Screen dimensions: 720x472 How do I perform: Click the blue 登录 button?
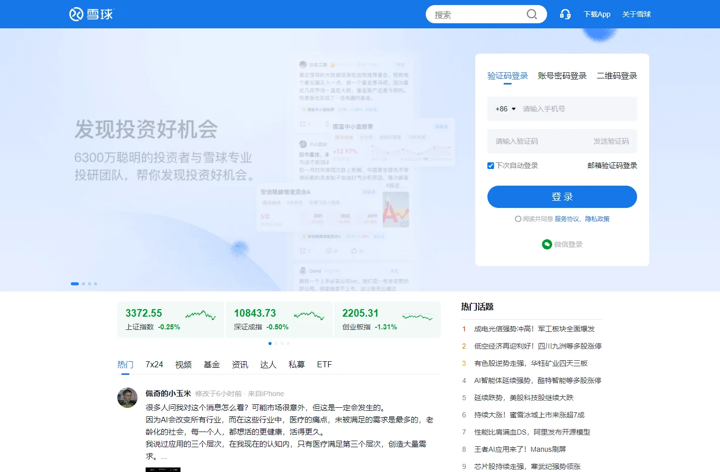pos(562,197)
